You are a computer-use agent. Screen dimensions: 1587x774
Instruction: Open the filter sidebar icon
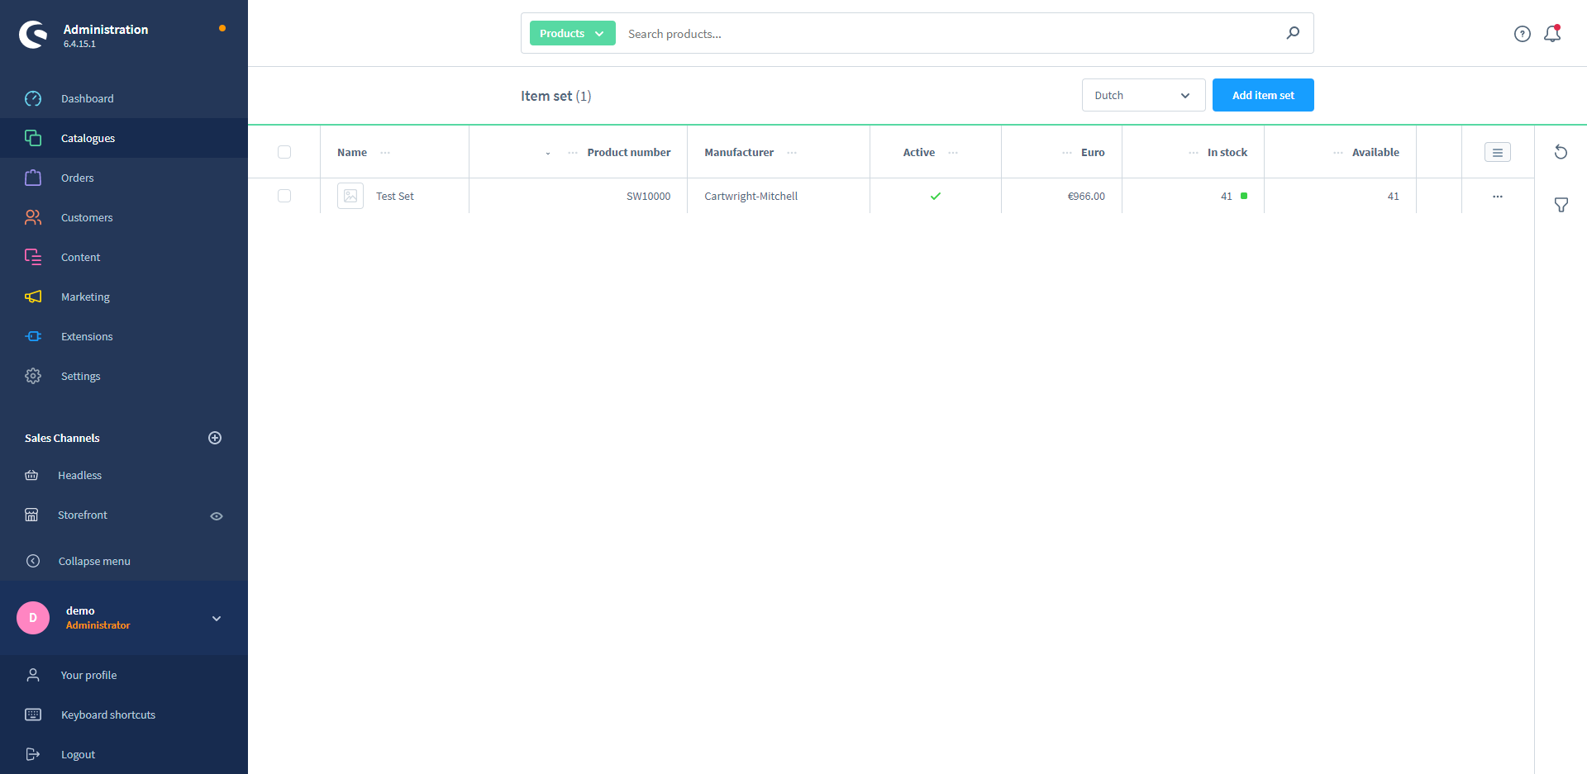(x=1561, y=205)
